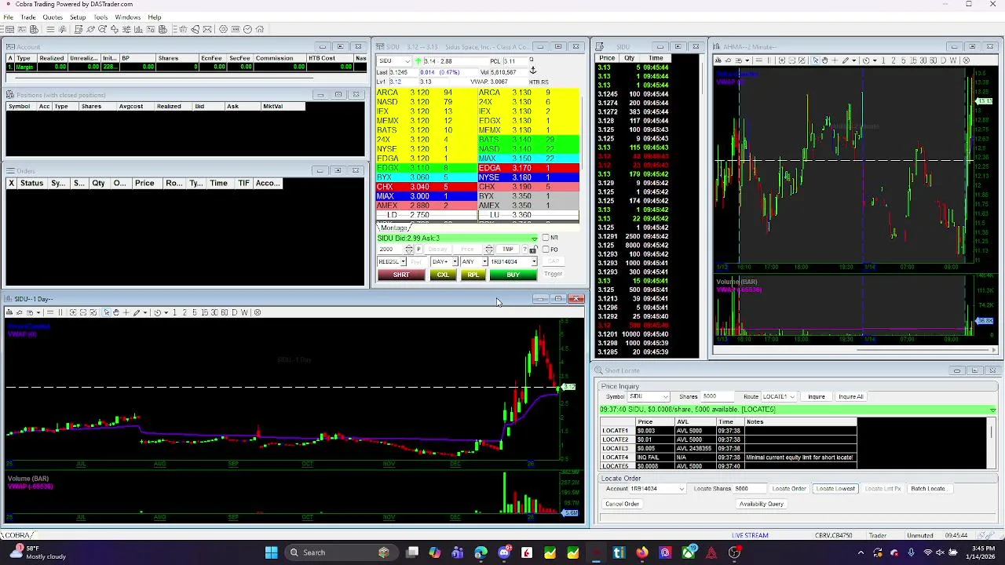Open the RLB25L route dropdown
The height and width of the screenshot is (565, 1005).
tap(403, 262)
